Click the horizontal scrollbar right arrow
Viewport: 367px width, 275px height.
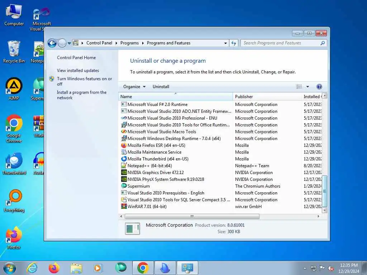[x=318, y=217]
